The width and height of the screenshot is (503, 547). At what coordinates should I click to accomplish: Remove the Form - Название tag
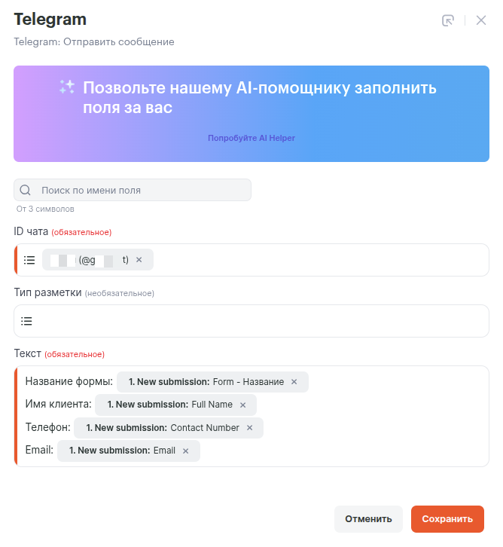tap(294, 382)
